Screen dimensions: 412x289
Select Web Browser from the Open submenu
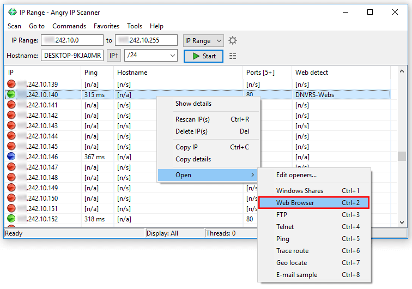314,202
